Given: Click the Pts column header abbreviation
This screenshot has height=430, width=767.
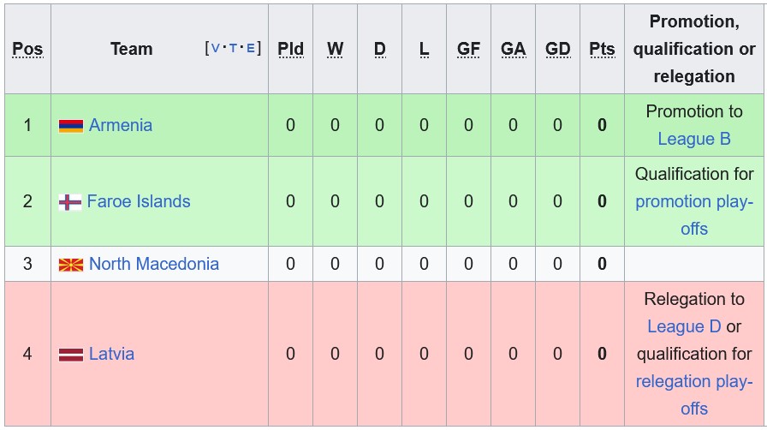Looking at the screenshot, I should [602, 49].
